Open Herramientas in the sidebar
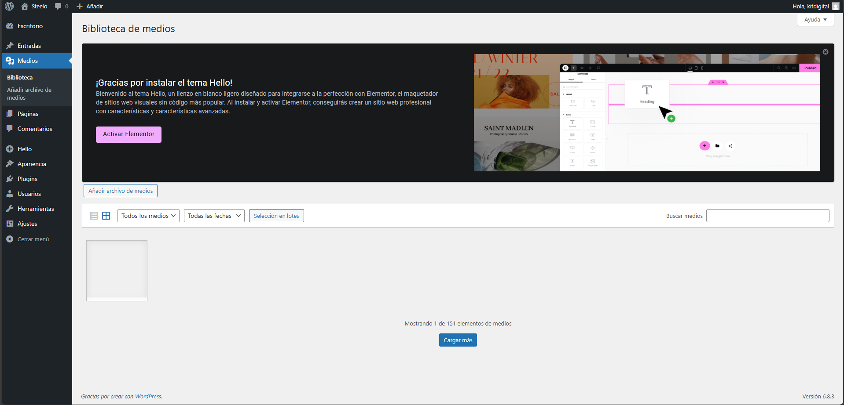Viewport: 844px width, 405px height. [x=36, y=209]
